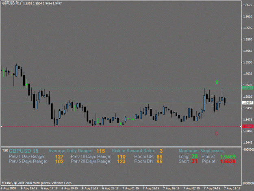Select the red price label on the axis

tap(247, 126)
